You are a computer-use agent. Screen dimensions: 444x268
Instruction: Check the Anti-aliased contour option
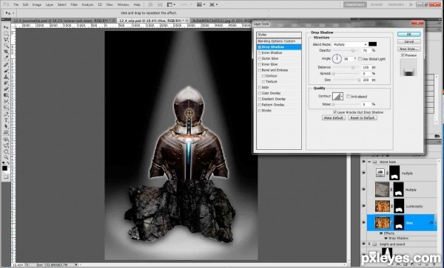pos(349,97)
